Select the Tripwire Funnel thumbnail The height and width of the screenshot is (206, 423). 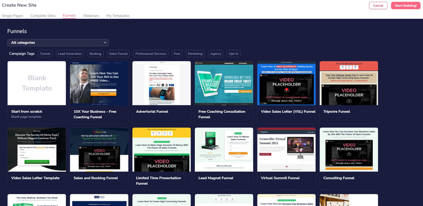point(349,83)
